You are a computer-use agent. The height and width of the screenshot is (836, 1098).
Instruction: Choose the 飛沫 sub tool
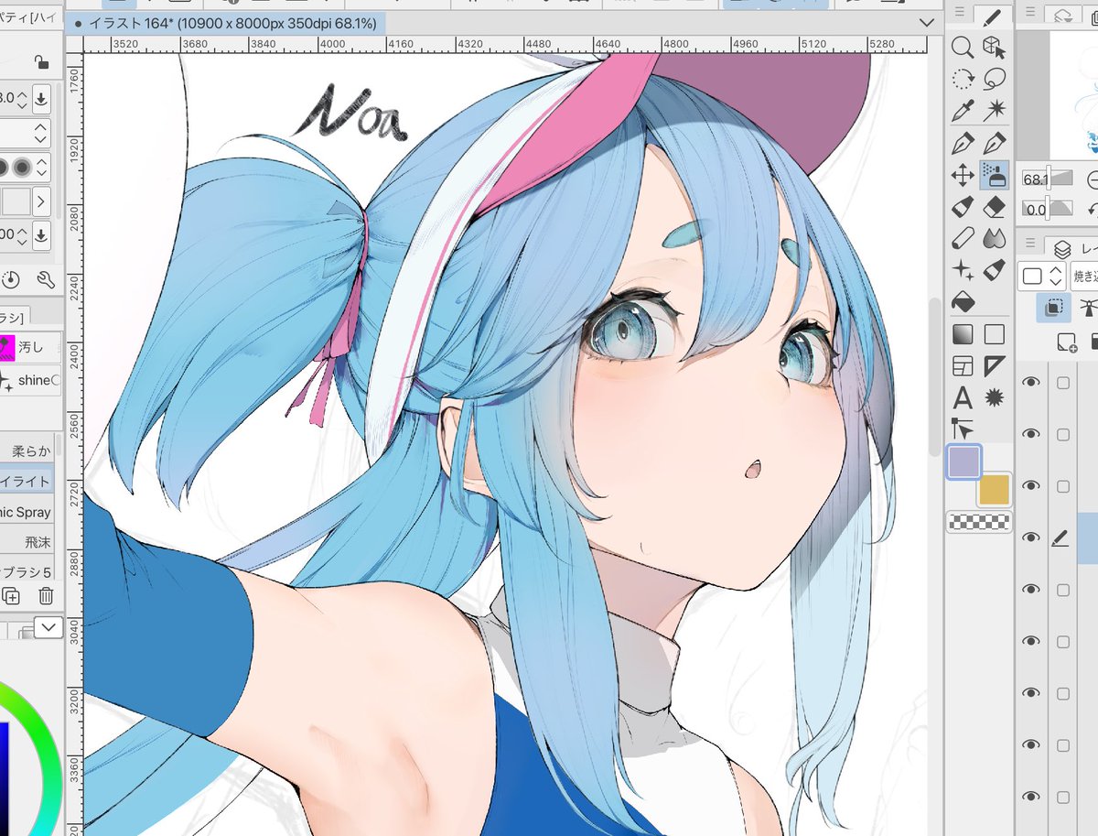tap(27, 542)
